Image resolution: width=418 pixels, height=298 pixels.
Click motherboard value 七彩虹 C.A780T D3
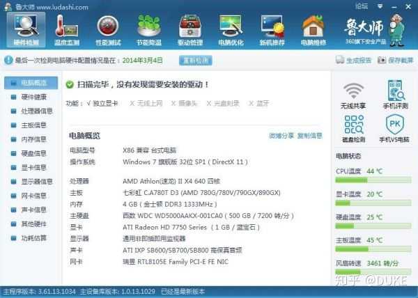pyautogui.click(x=201, y=193)
